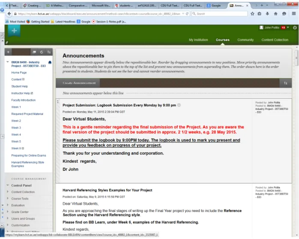Open the course home house icon
Image resolution: width=299 pixels, height=239 pixels.
click(50, 62)
